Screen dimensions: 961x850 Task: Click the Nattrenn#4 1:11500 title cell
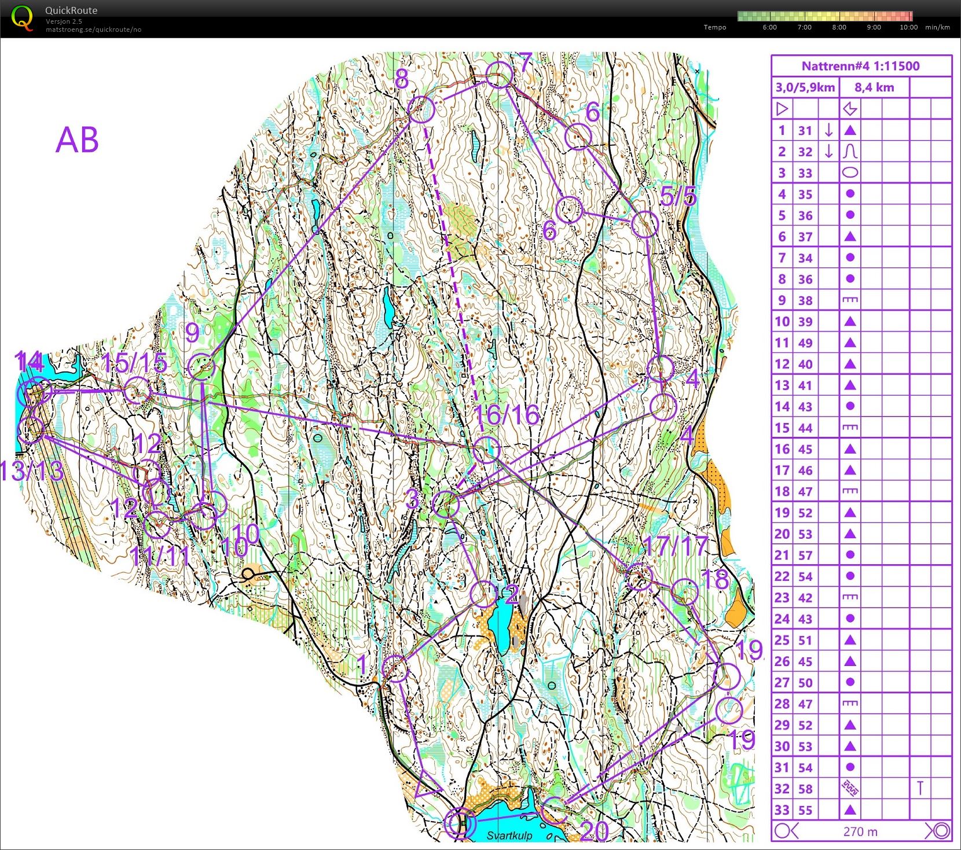[860, 66]
